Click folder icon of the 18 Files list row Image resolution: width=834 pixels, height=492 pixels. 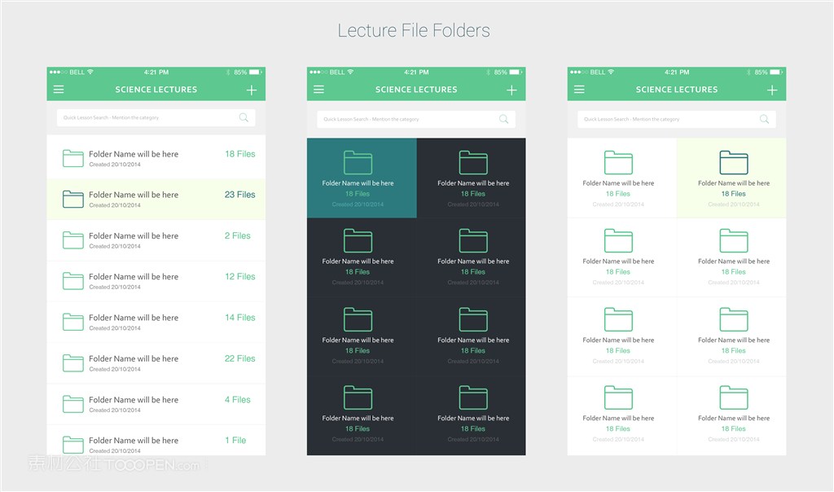(72, 158)
